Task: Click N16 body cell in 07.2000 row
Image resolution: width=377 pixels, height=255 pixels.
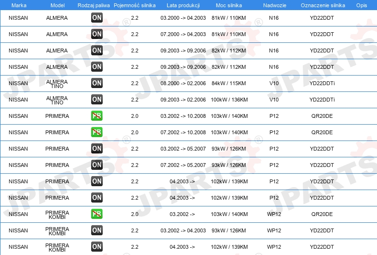Action: click(274, 34)
